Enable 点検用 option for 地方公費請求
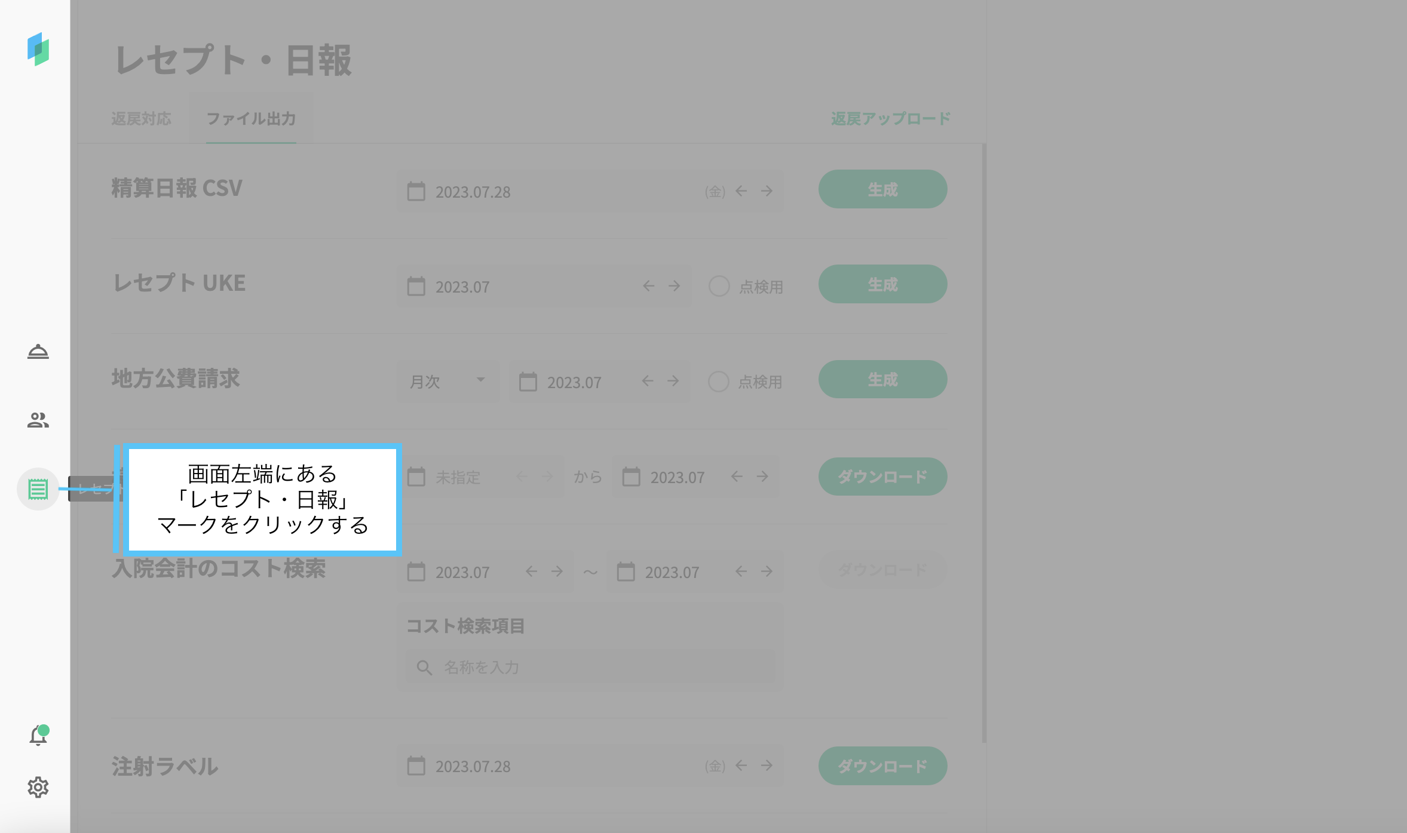1407x833 pixels. click(718, 381)
